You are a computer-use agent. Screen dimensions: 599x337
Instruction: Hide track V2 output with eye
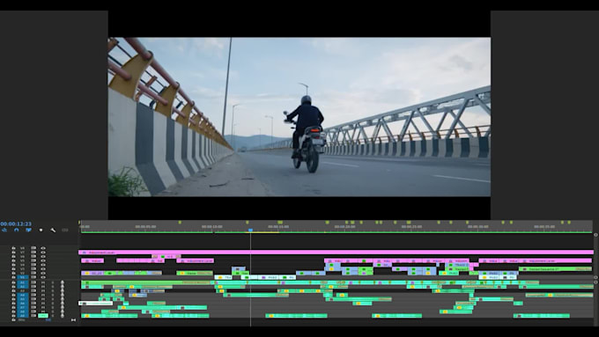(43, 273)
